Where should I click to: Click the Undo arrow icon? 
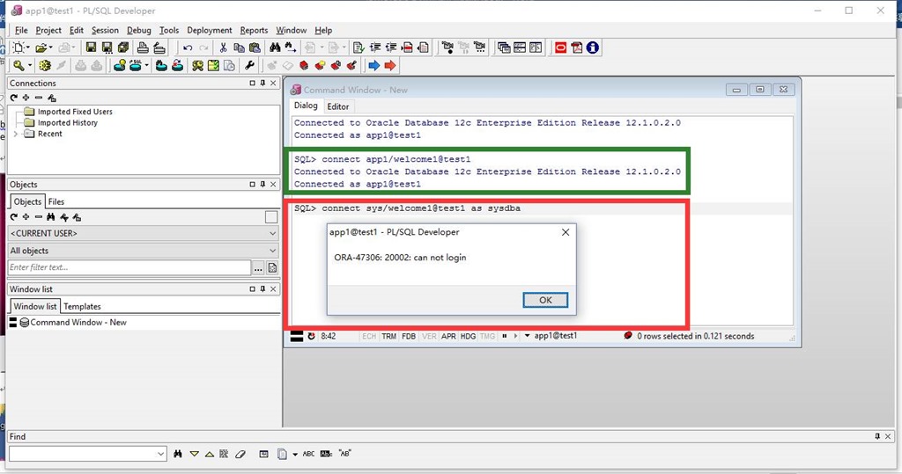coord(188,47)
